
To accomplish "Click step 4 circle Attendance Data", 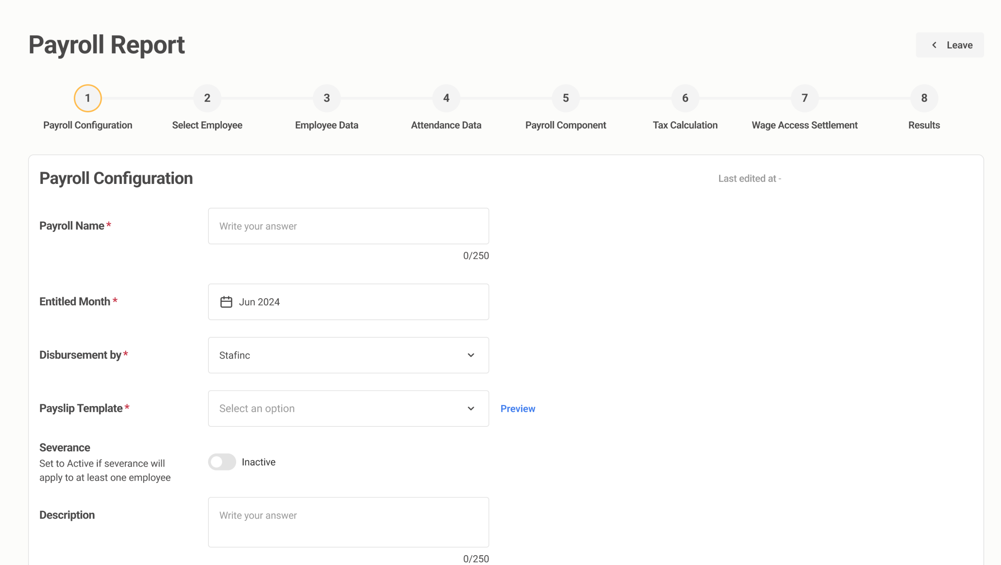I will click(x=446, y=98).
